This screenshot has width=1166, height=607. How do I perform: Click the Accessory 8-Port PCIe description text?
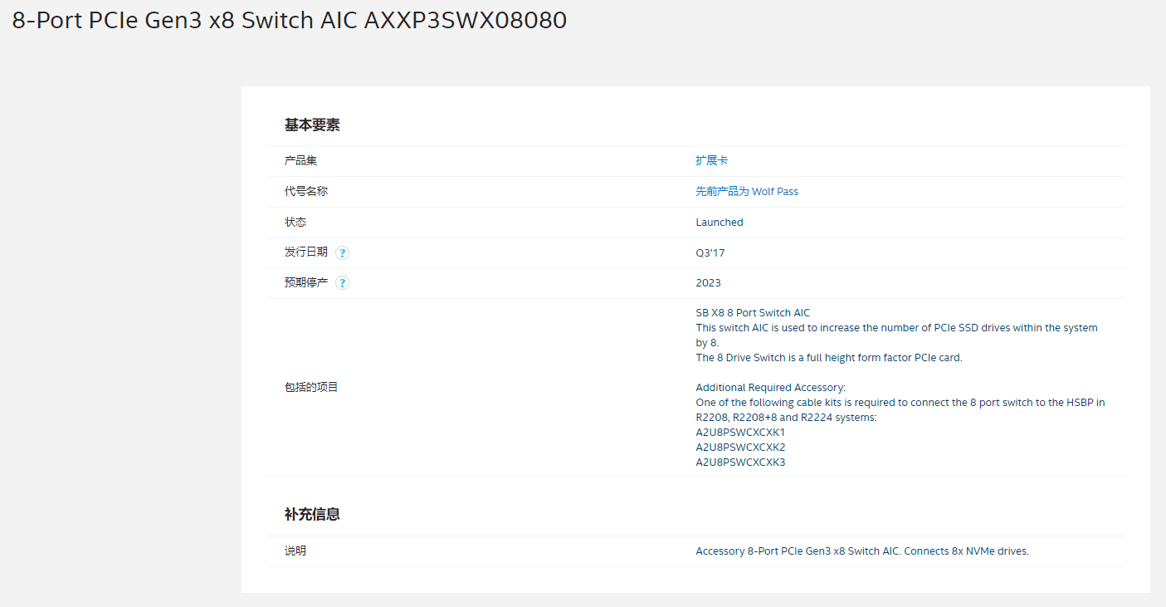pyautogui.click(x=862, y=551)
